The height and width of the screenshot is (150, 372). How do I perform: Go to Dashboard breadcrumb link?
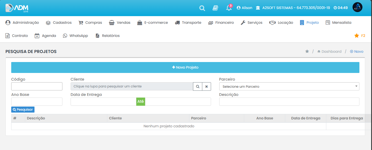click(x=329, y=51)
